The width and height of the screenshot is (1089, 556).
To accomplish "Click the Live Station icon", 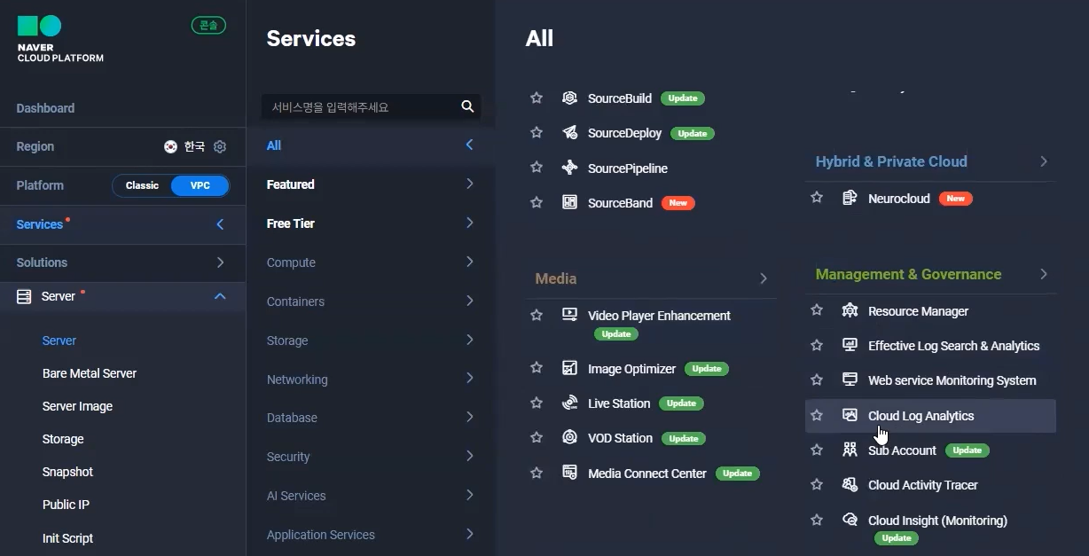I will pyautogui.click(x=570, y=403).
